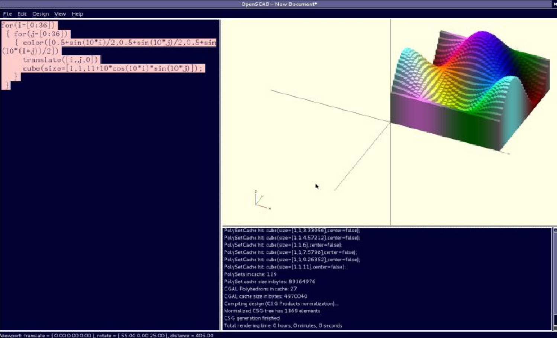Click the 'PolySets in cache: 129' console line
557x338 pixels.
(x=250, y=274)
